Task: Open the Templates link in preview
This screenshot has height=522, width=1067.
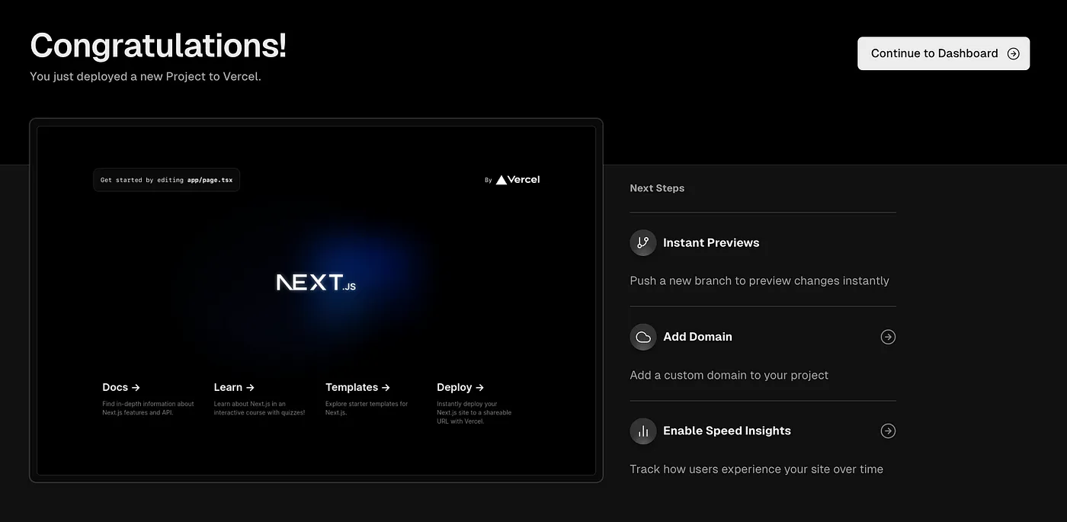Action: pos(357,387)
